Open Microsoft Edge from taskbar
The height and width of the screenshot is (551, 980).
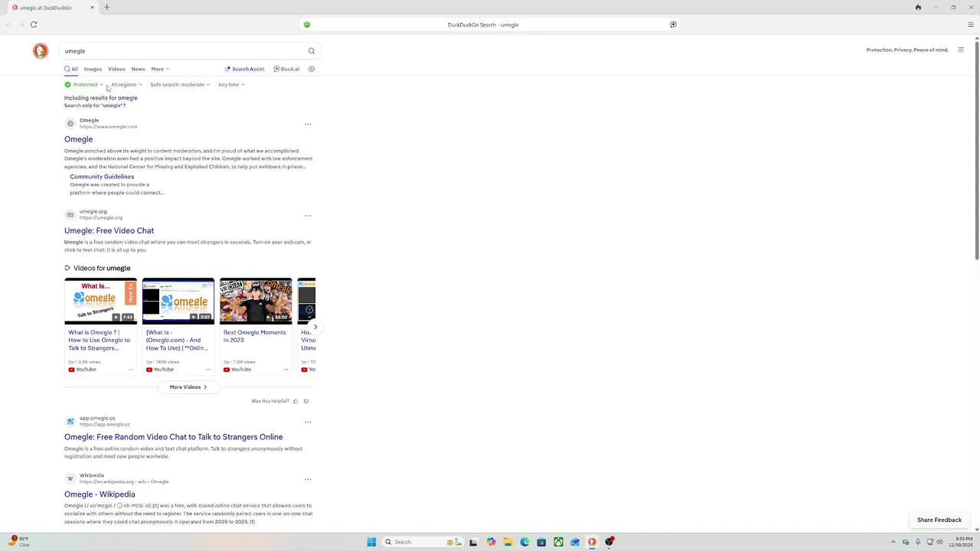tap(524, 542)
